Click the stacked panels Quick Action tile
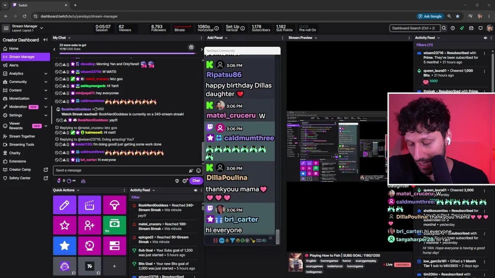 114,246
